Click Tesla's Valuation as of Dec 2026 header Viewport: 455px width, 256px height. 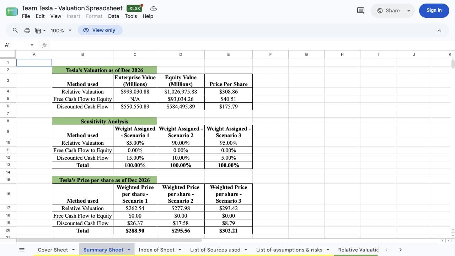105,70
